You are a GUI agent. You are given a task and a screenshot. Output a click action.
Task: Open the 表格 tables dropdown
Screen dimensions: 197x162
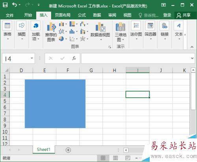point(7,31)
